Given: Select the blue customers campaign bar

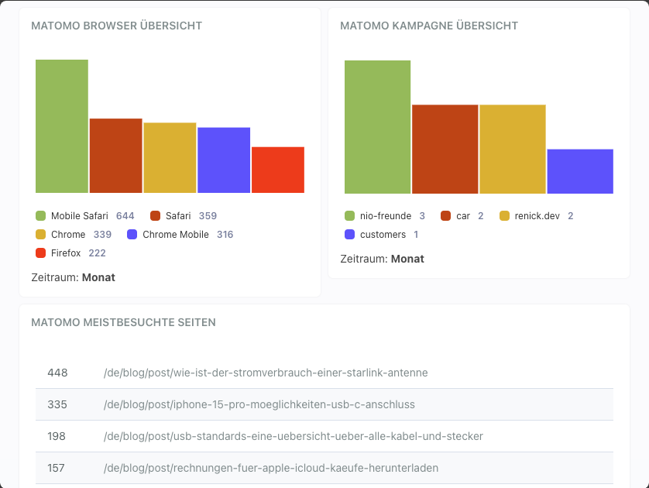Looking at the screenshot, I should [x=580, y=171].
